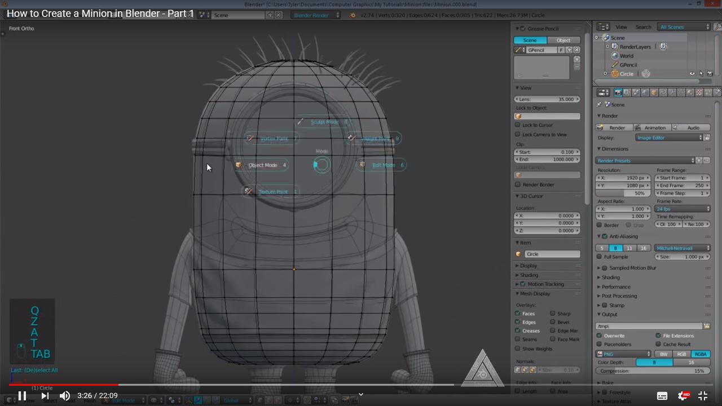The image size is (722, 406).
Task: Enable Full Sample checkbox
Action: [599, 257]
